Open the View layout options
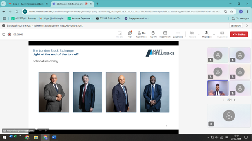The width and height of the screenshot is (252, 141). [x=165, y=34]
